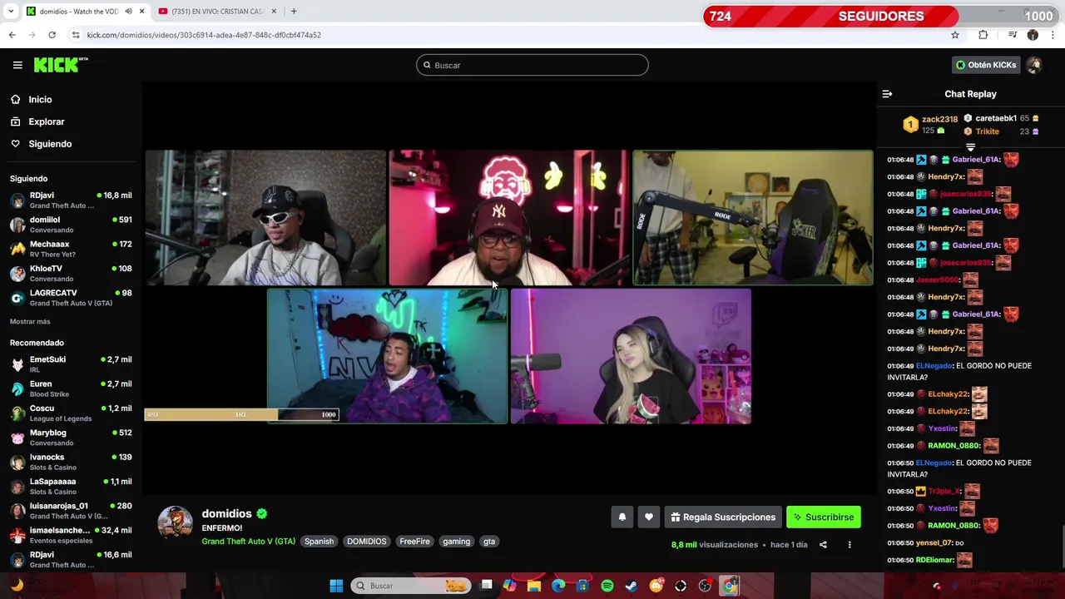
Task: Open Steam from the taskbar
Action: pyautogui.click(x=632, y=586)
